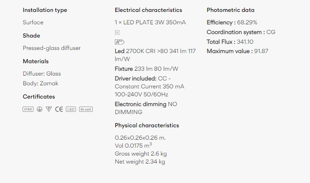Click the Net weight 2.34 kg line
Viewport: 310px width, 183px height.
(140, 162)
